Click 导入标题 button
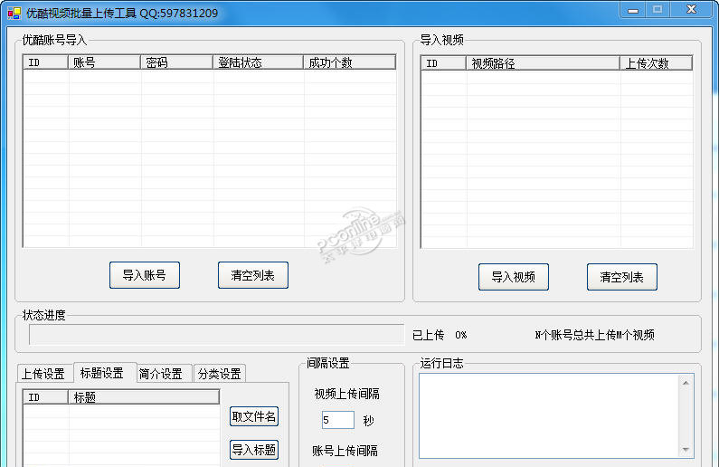 (x=254, y=450)
